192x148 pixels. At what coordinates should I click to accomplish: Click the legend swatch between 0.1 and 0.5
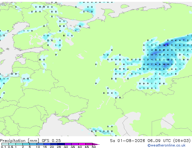coord(5,144)
